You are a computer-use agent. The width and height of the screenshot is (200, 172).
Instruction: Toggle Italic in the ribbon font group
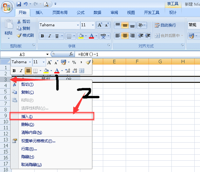[x=50, y=36]
